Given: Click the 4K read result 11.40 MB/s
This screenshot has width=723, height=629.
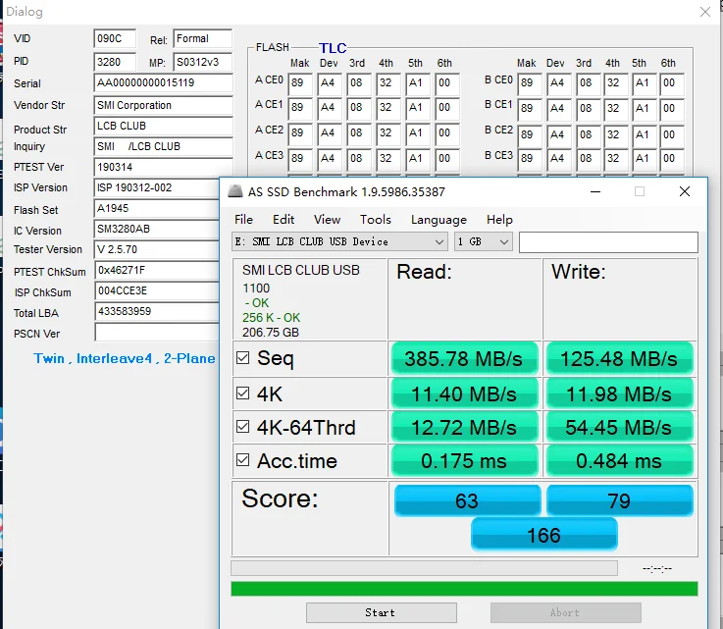Looking at the screenshot, I should [464, 393].
